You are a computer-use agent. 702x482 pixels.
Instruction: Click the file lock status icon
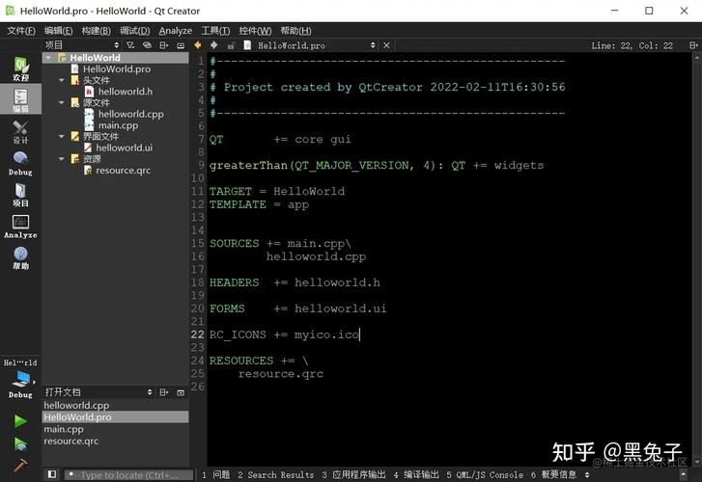pos(231,45)
